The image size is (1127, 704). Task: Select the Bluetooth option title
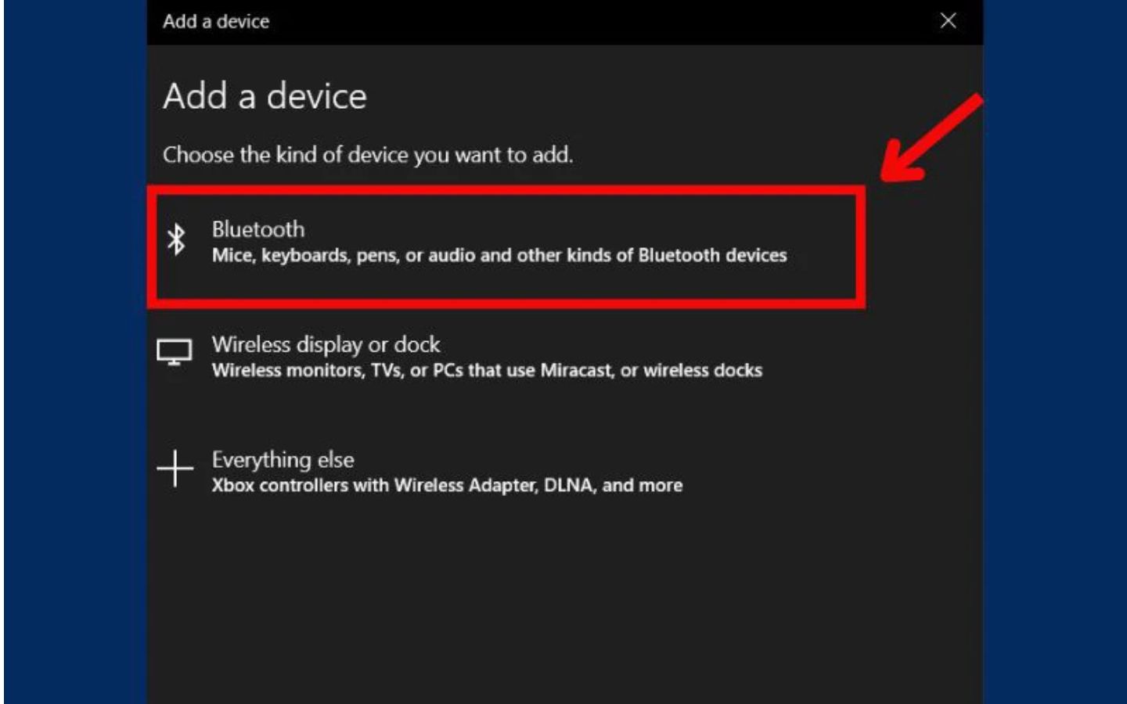click(258, 229)
